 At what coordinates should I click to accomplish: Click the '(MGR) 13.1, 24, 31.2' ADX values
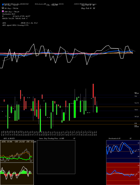[x=29, y=23]
